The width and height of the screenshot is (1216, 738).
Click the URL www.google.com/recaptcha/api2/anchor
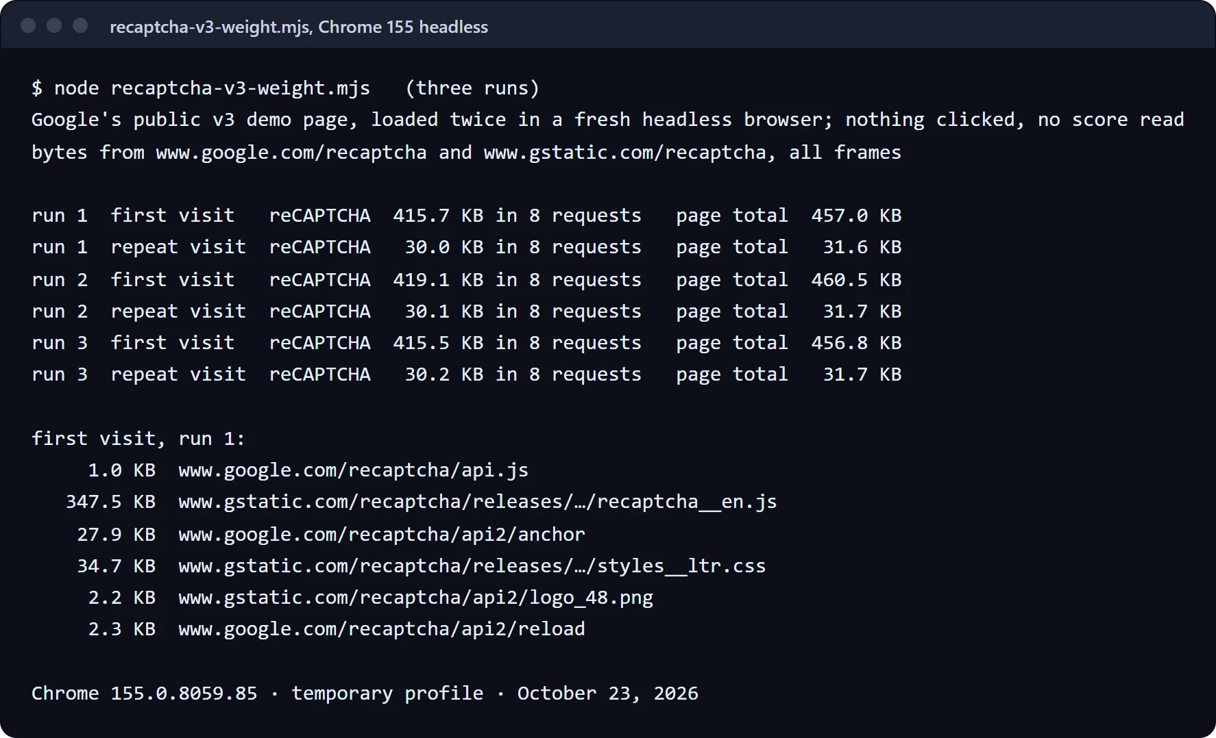tap(382, 534)
